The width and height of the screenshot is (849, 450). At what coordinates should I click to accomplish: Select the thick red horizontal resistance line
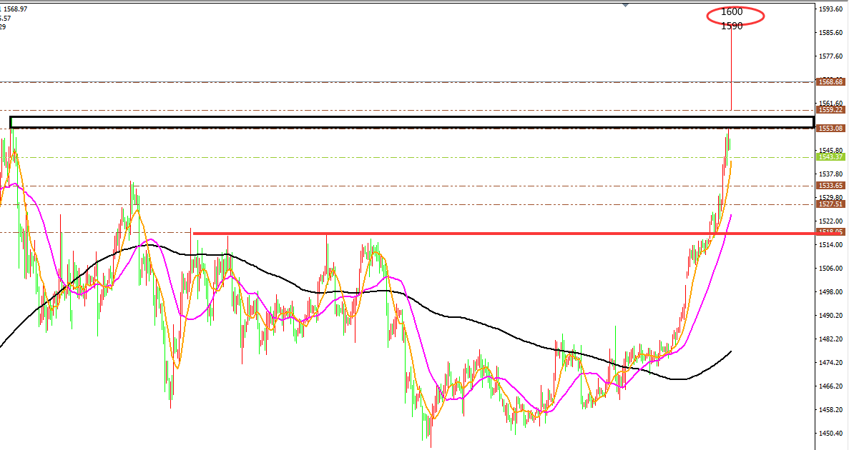click(501, 234)
